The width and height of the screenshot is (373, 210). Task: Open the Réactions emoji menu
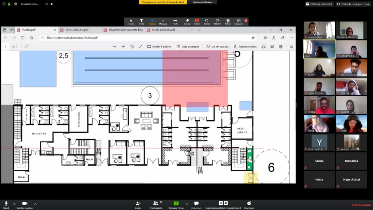(249, 205)
